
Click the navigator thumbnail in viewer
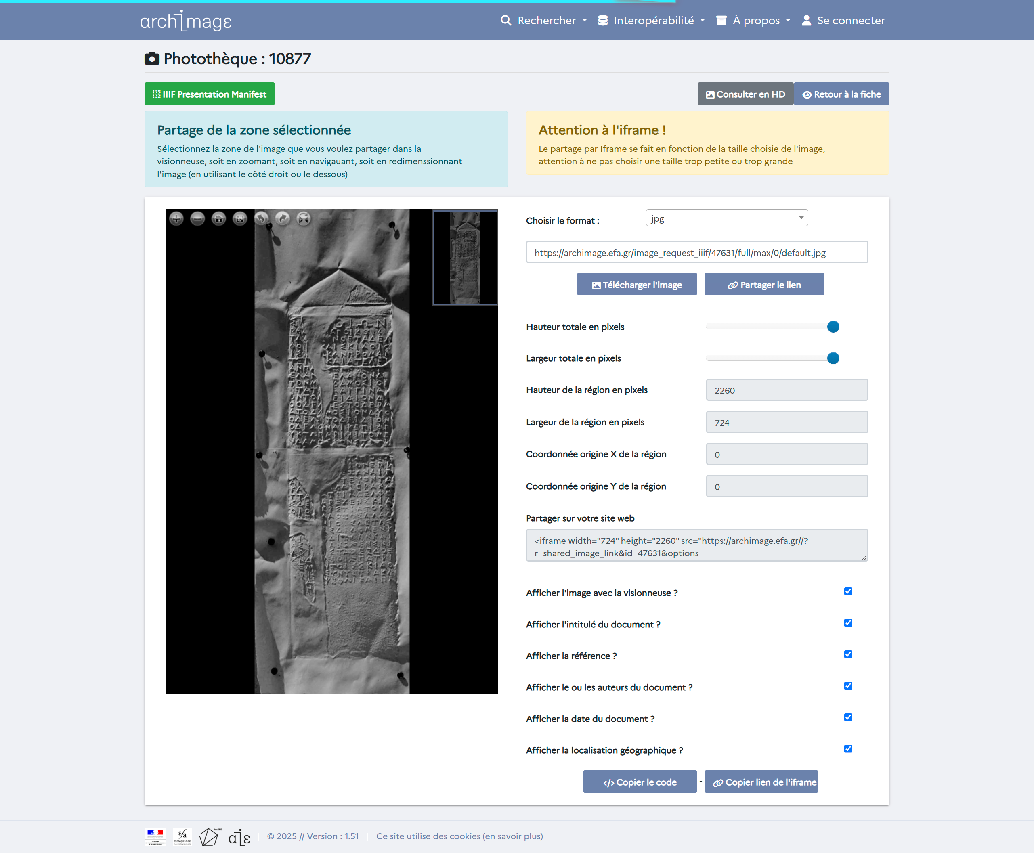[x=464, y=258]
